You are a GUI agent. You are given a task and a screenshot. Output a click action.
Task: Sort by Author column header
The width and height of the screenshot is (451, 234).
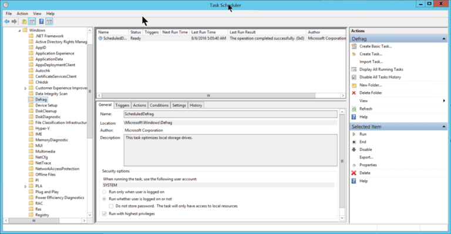pyautogui.click(x=326, y=32)
